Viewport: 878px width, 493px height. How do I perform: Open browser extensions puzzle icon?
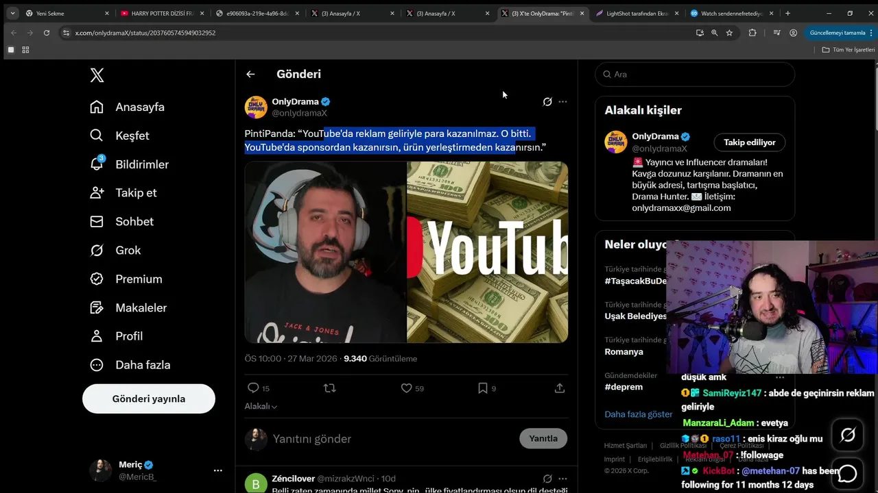click(x=752, y=32)
